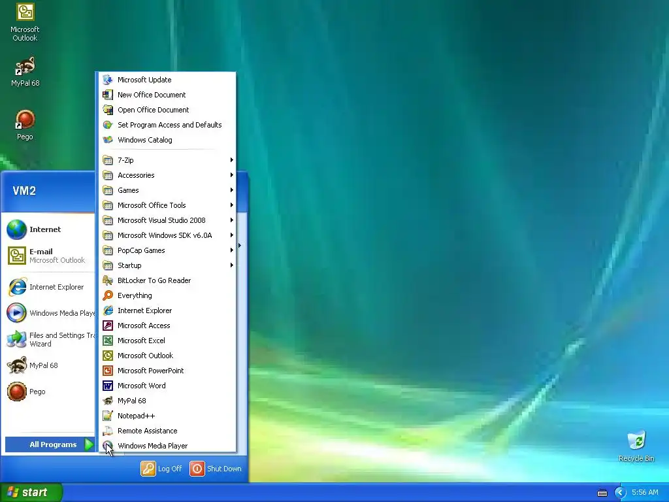Expand the 7-Zip submenu arrow
The height and width of the screenshot is (502, 669).
pyautogui.click(x=232, y=160)
